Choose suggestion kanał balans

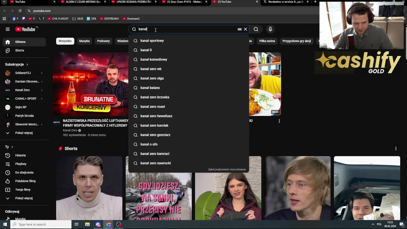(189, 88)
